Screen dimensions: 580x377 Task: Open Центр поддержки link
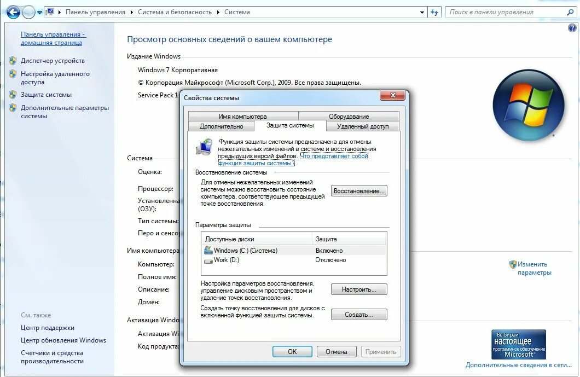48,328
